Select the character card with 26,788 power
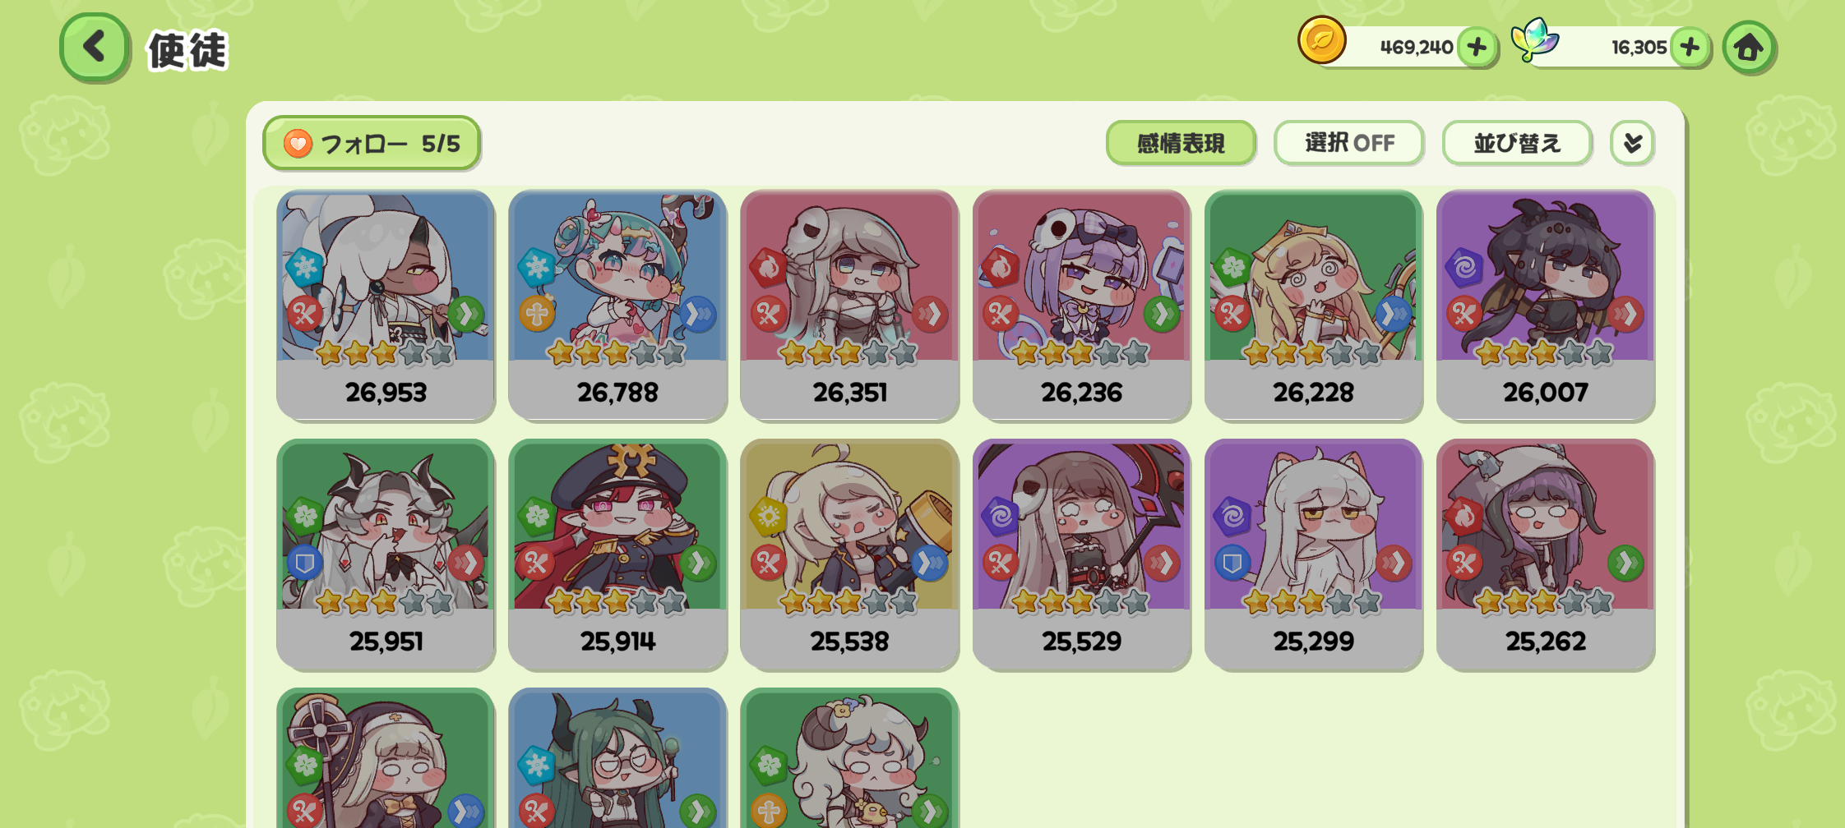Image resolution: width=1845 pixels, height=828 pixels. (617, 305)
